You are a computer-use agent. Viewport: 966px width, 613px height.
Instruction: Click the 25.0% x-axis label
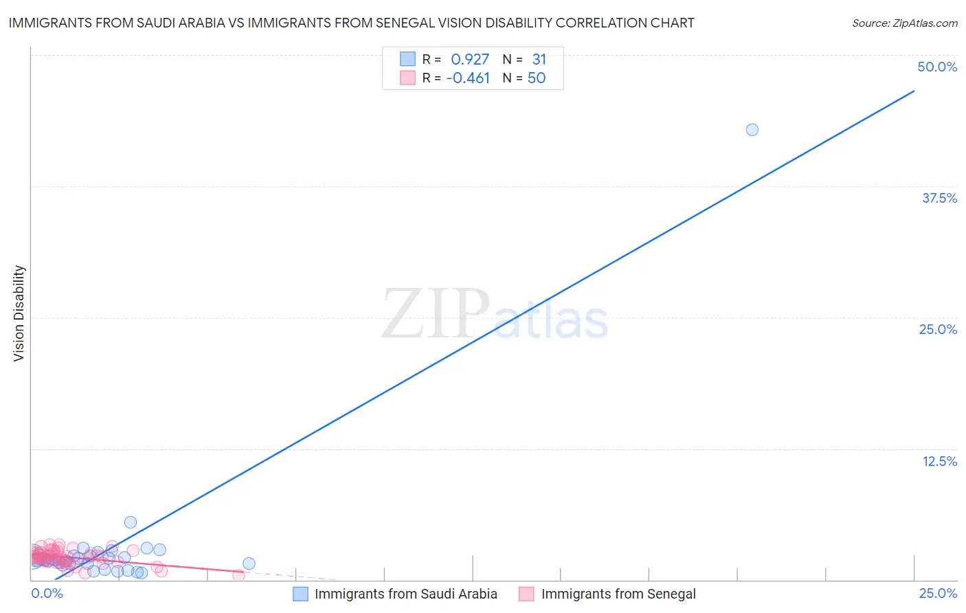938,593
